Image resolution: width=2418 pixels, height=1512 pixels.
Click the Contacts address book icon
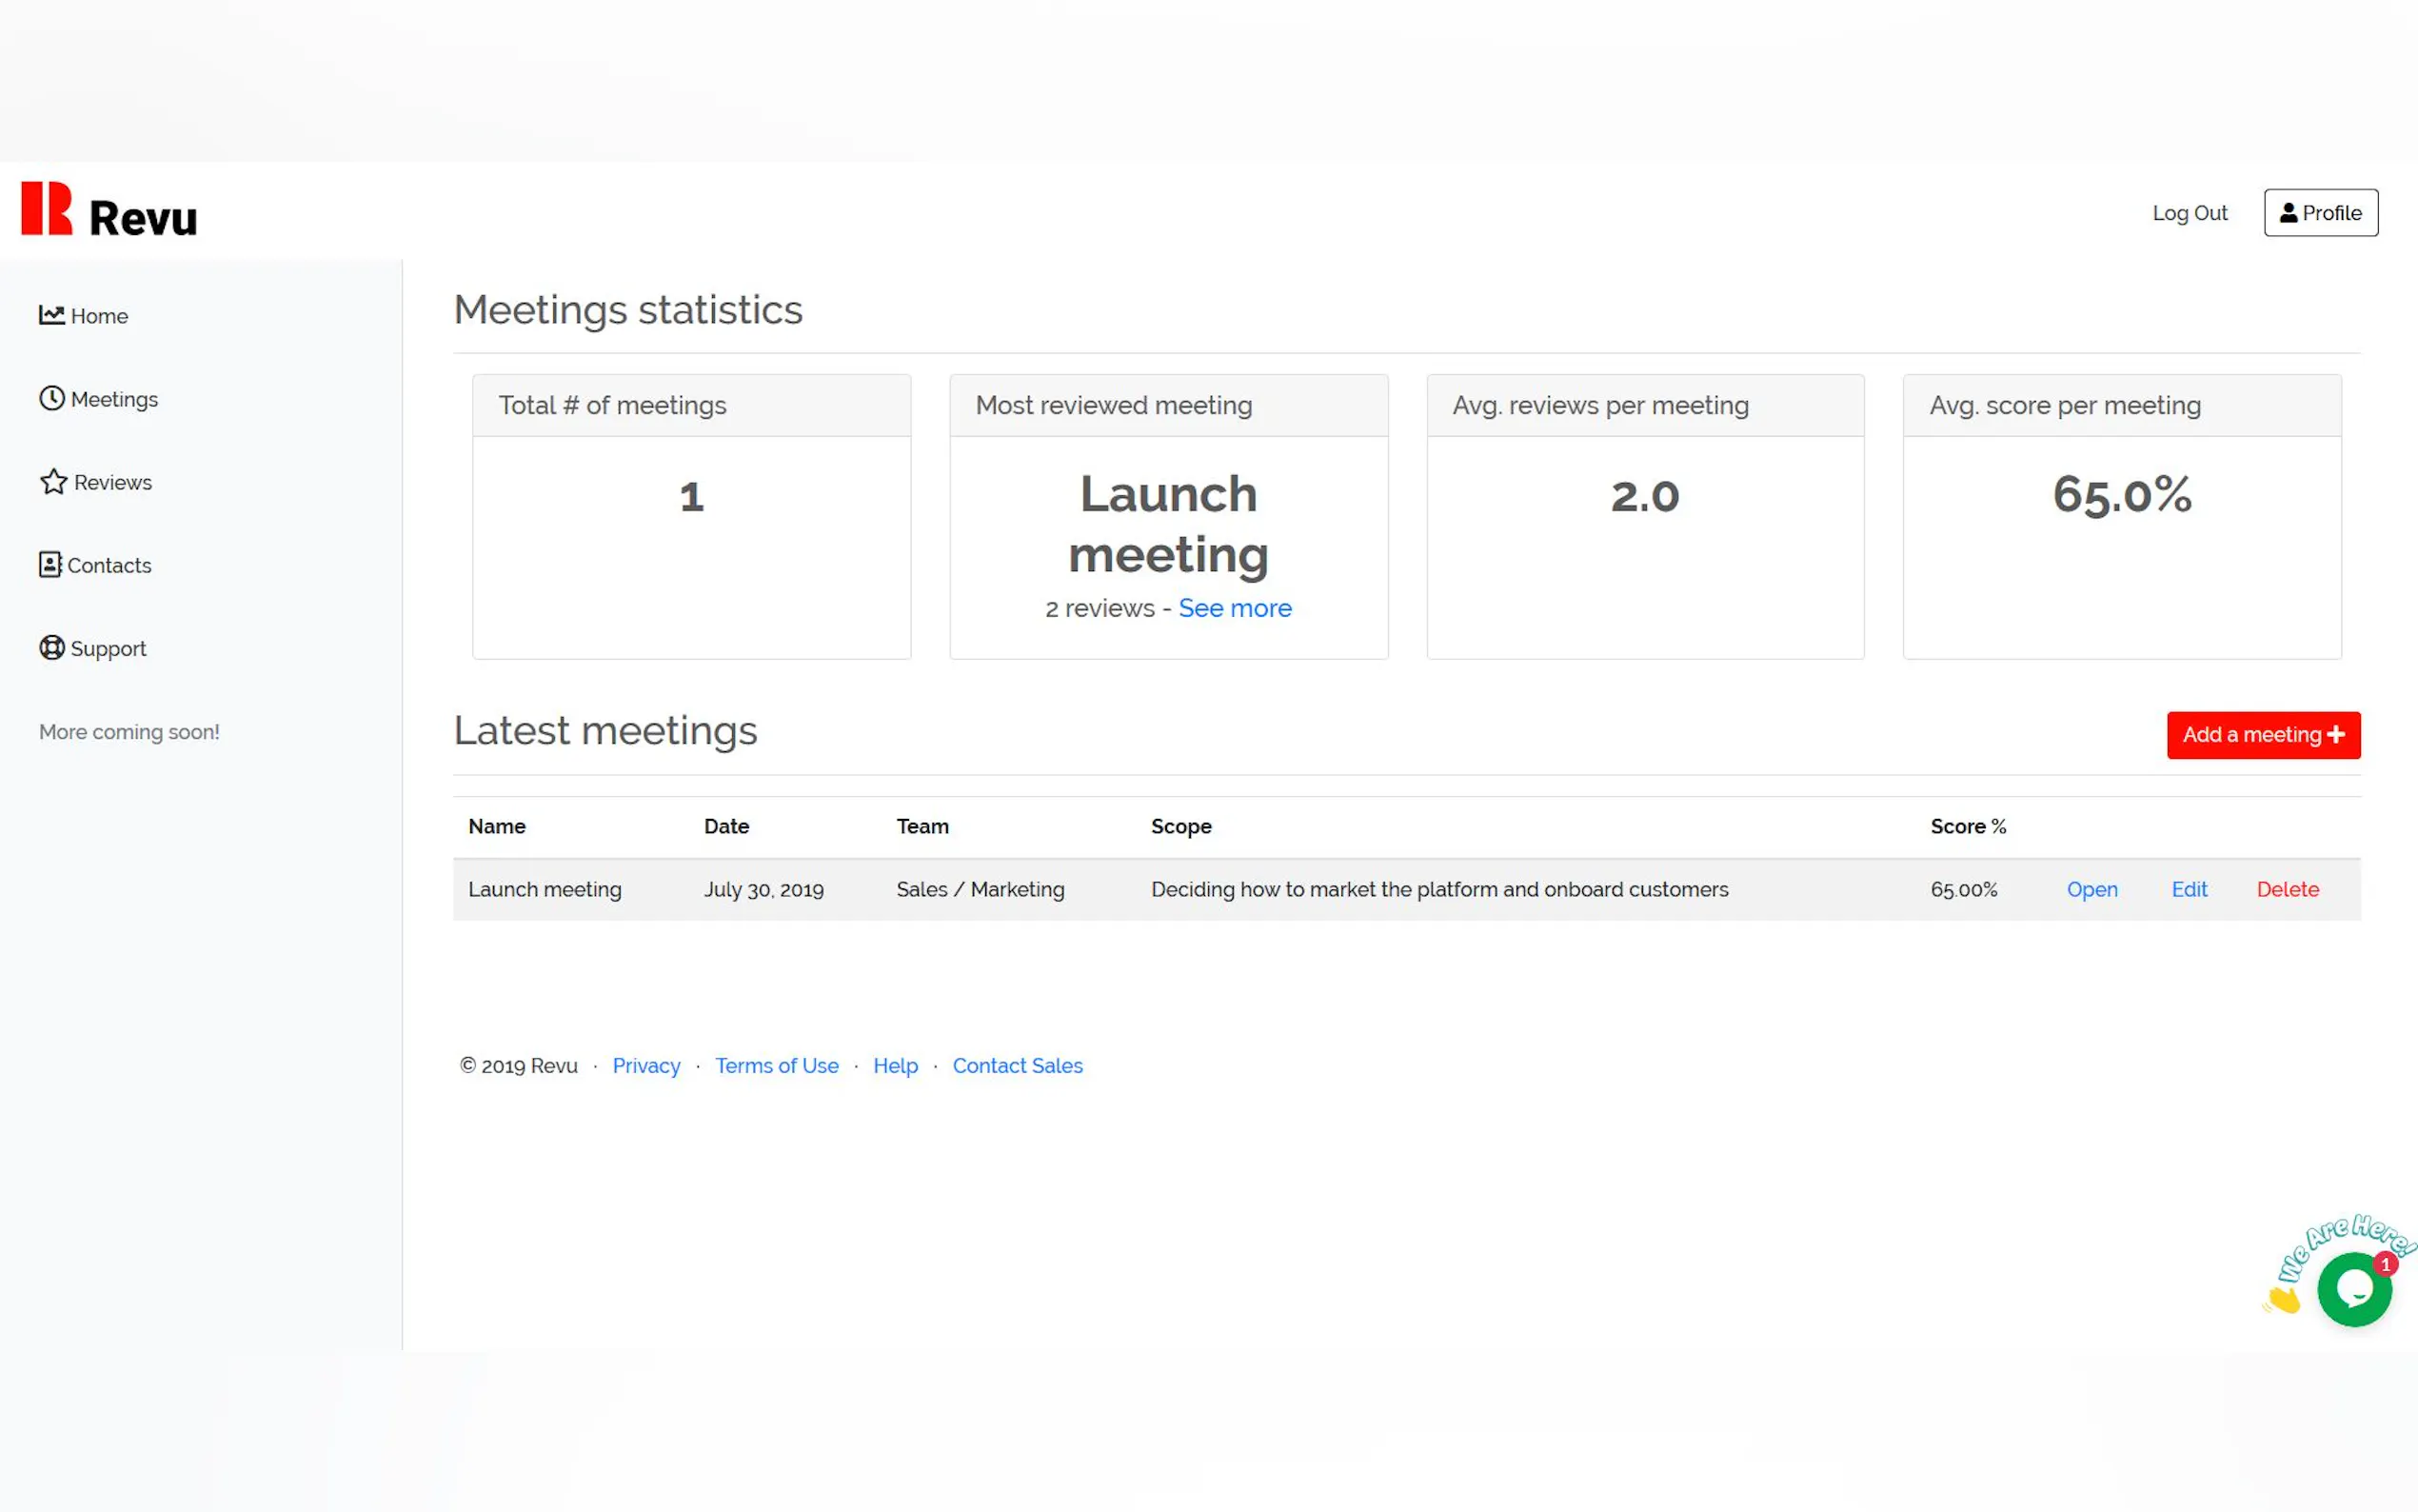click(x=50, y=565)
